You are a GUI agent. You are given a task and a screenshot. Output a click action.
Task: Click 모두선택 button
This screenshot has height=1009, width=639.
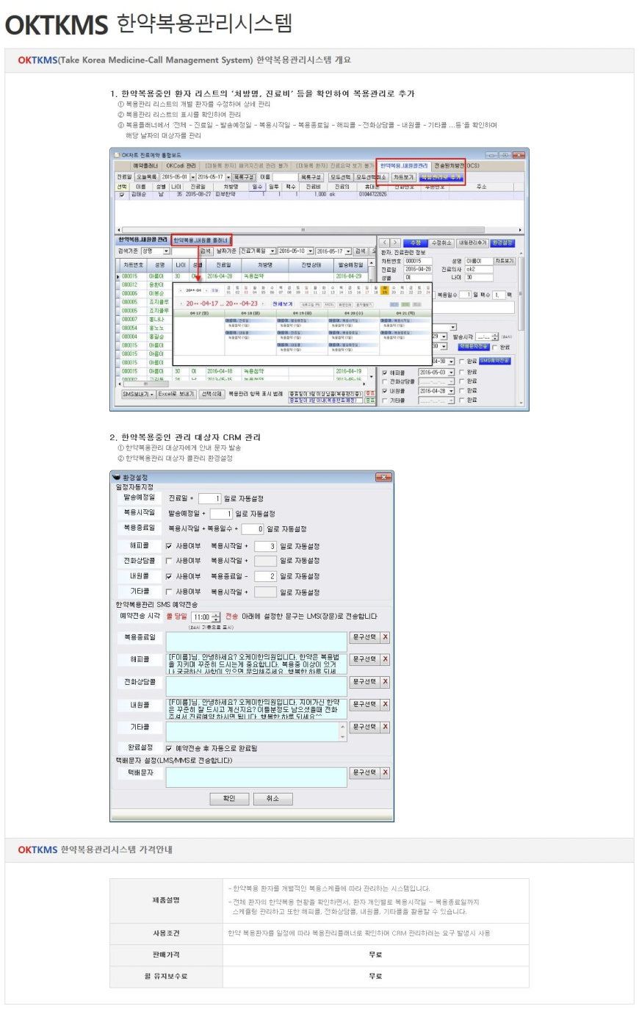[340, 177]
